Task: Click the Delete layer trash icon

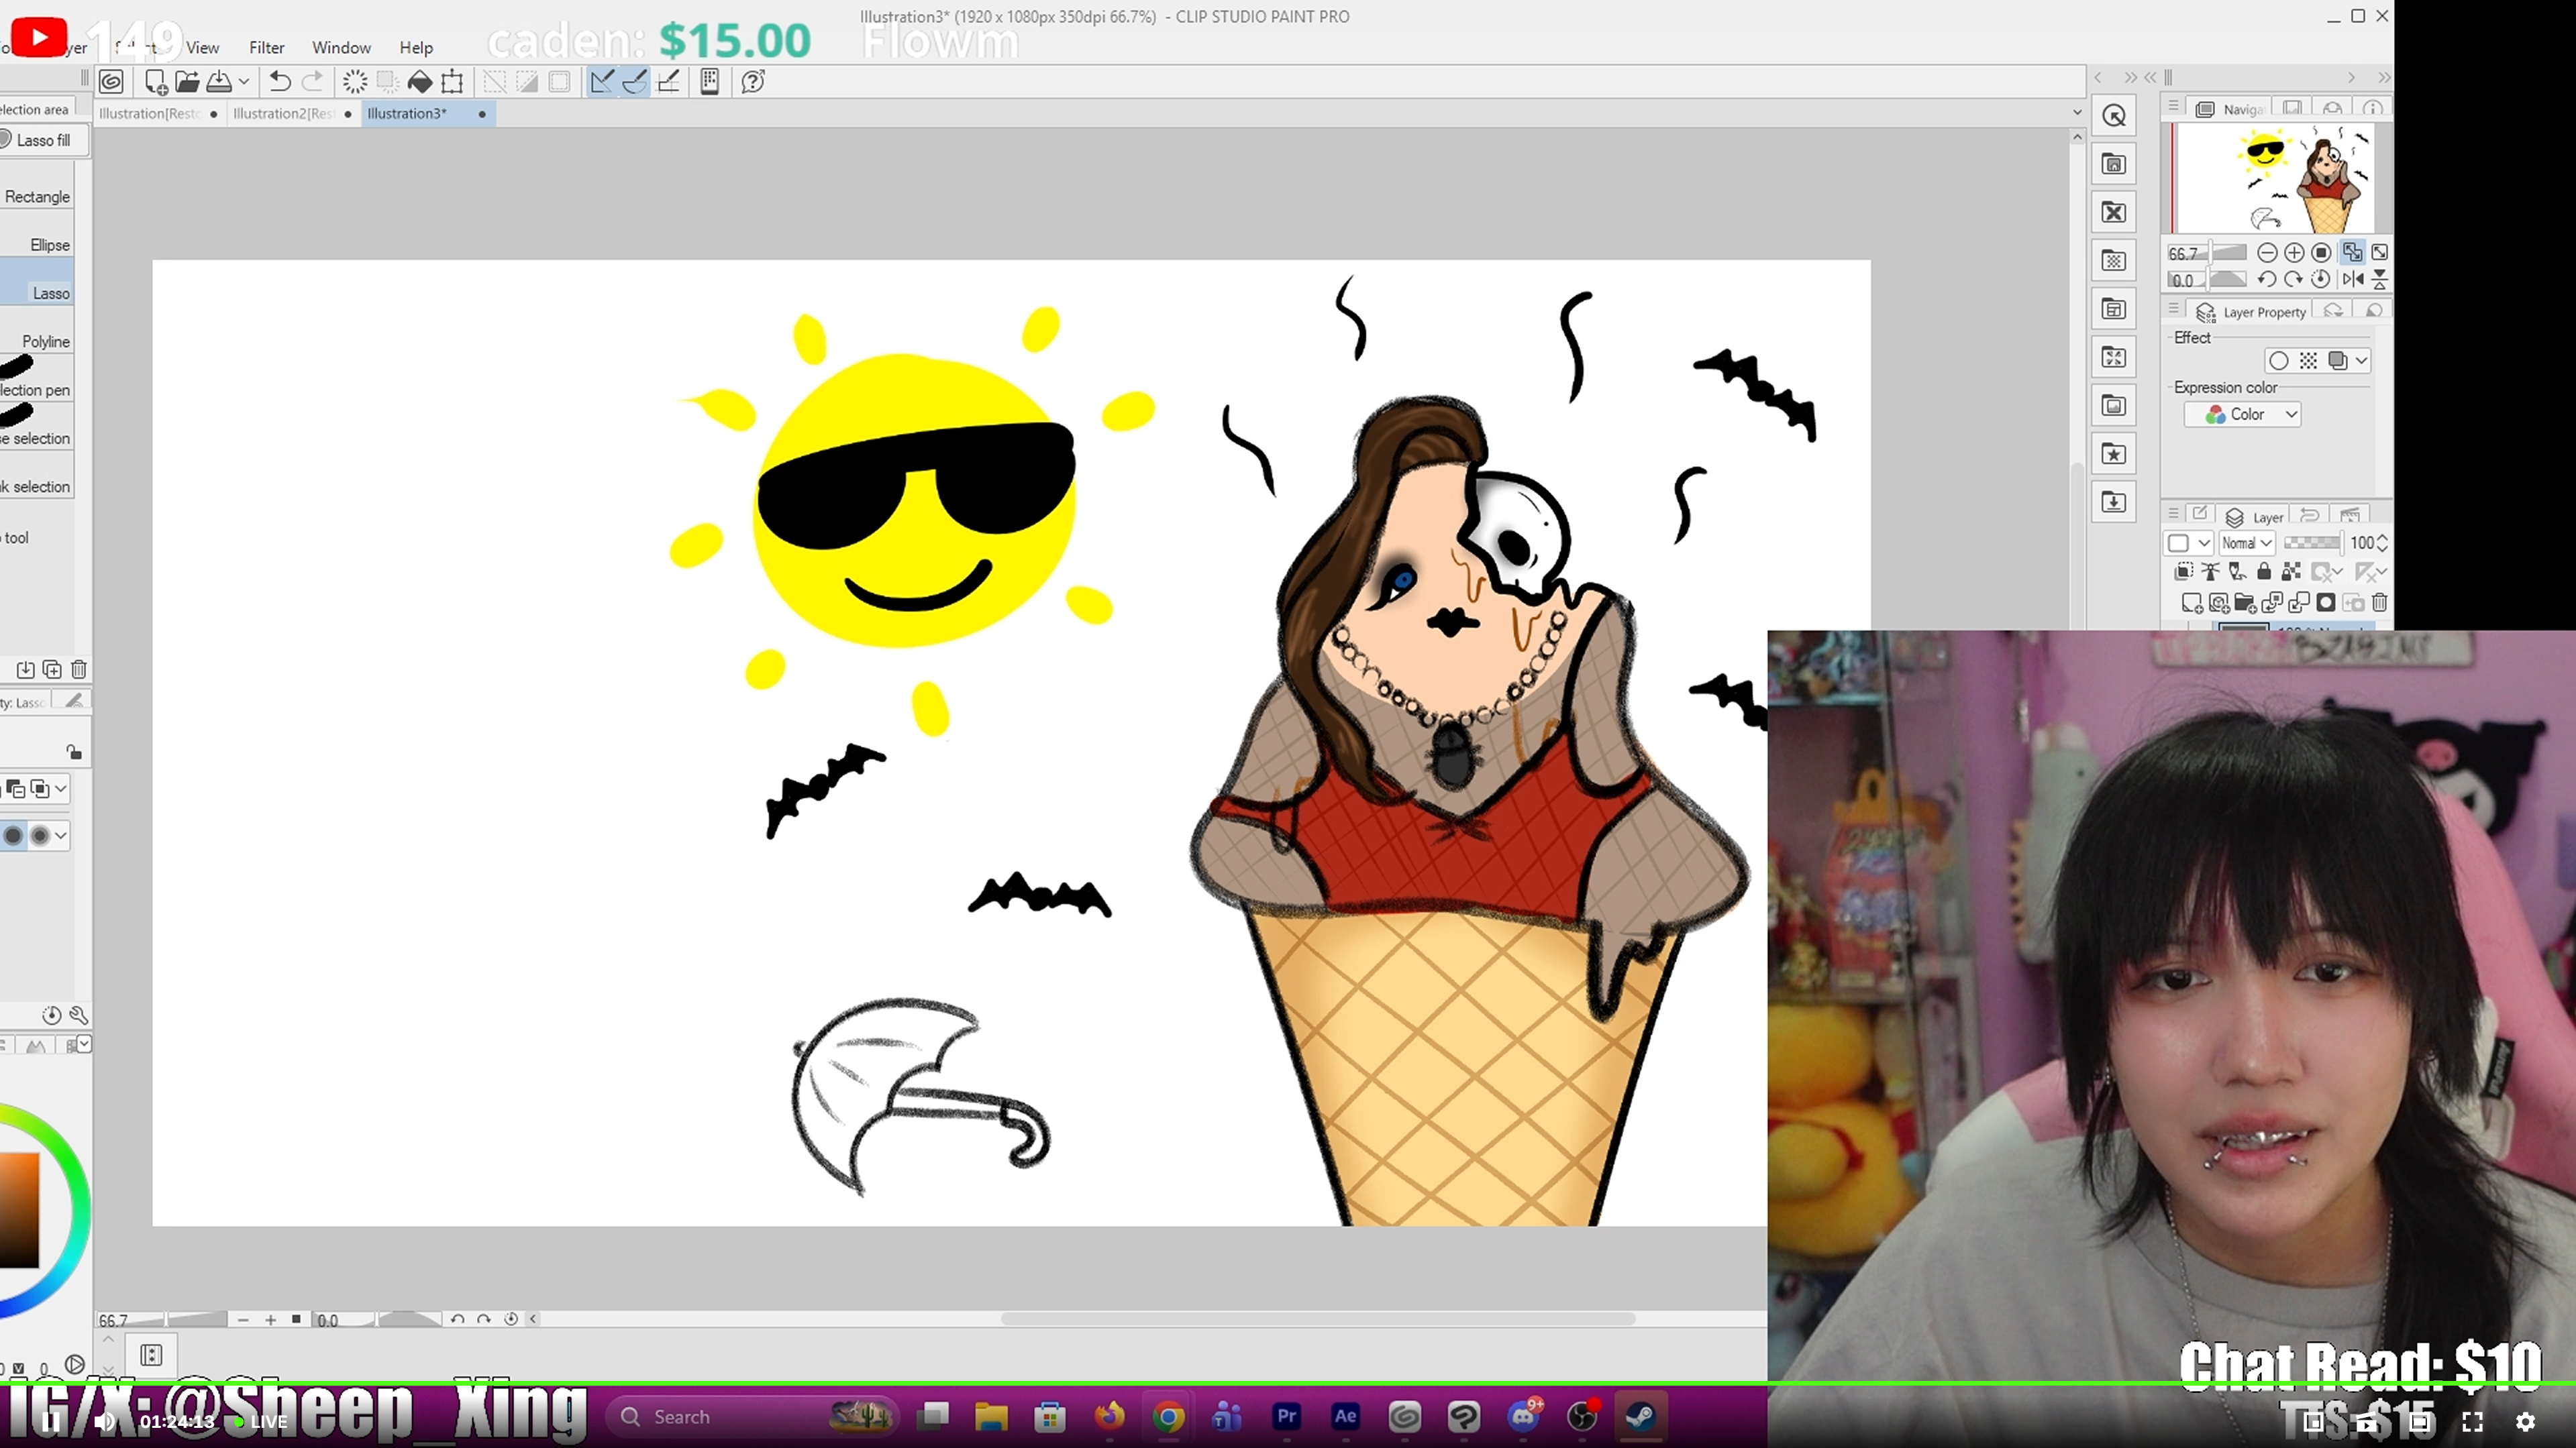Action: pos(2379,602)
